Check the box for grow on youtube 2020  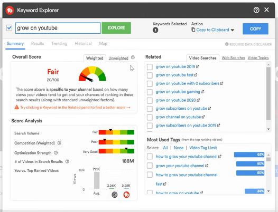tap(150, 100)
